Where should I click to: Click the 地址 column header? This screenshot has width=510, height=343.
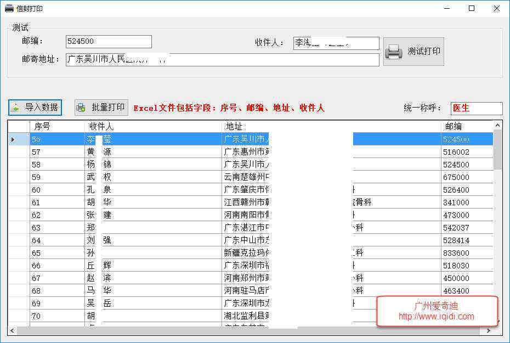331,126
